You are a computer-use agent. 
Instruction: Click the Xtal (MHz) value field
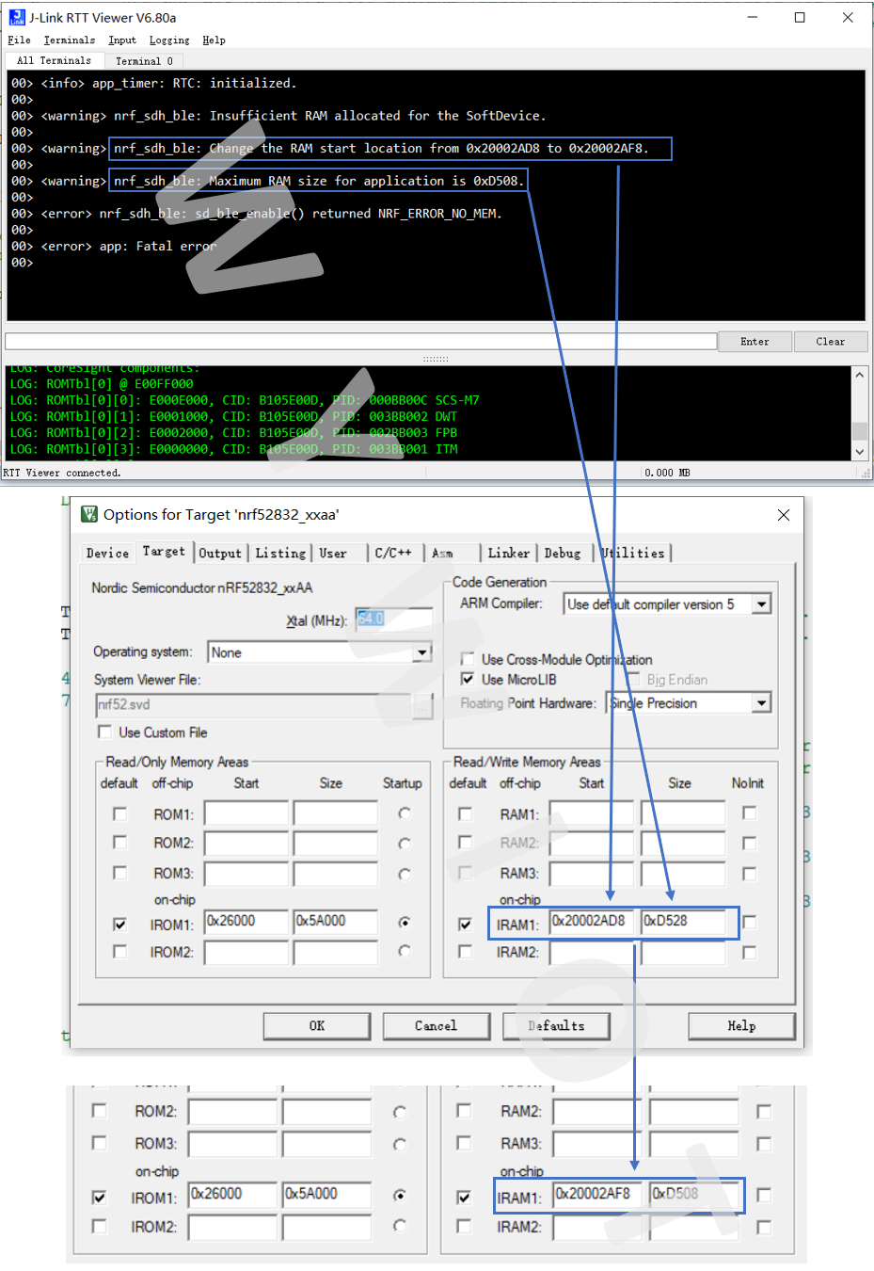(x=393, y=619)
